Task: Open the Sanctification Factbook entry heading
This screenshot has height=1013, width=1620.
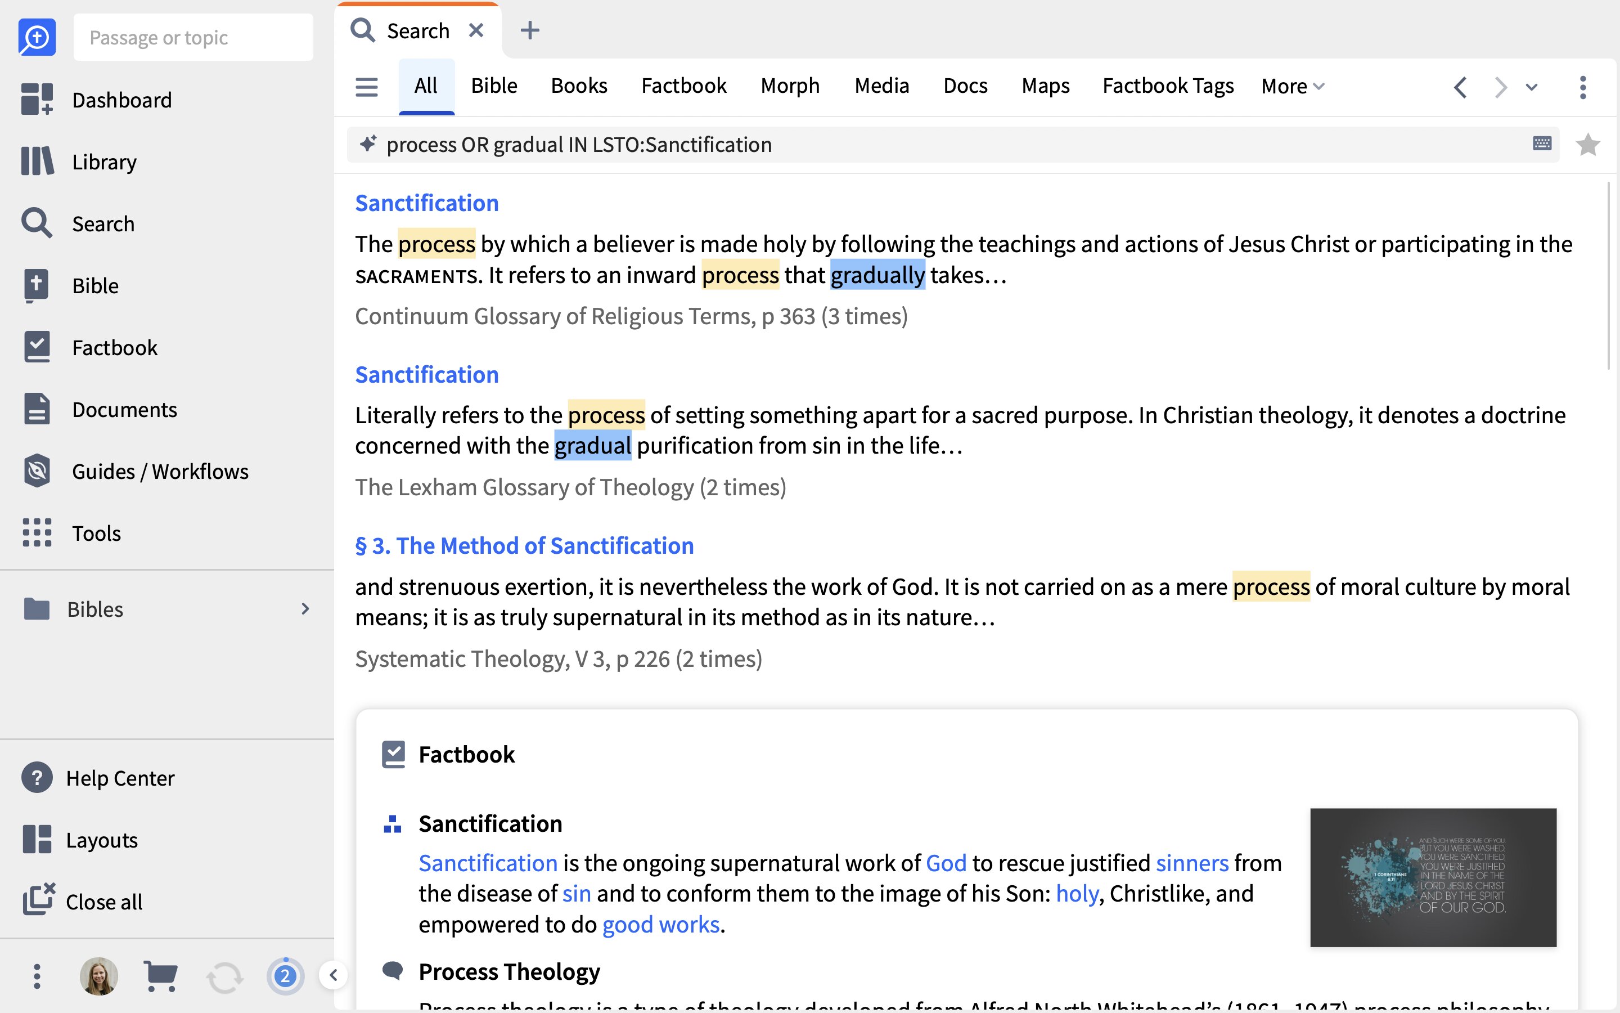Action: click(x=490, y=823)
